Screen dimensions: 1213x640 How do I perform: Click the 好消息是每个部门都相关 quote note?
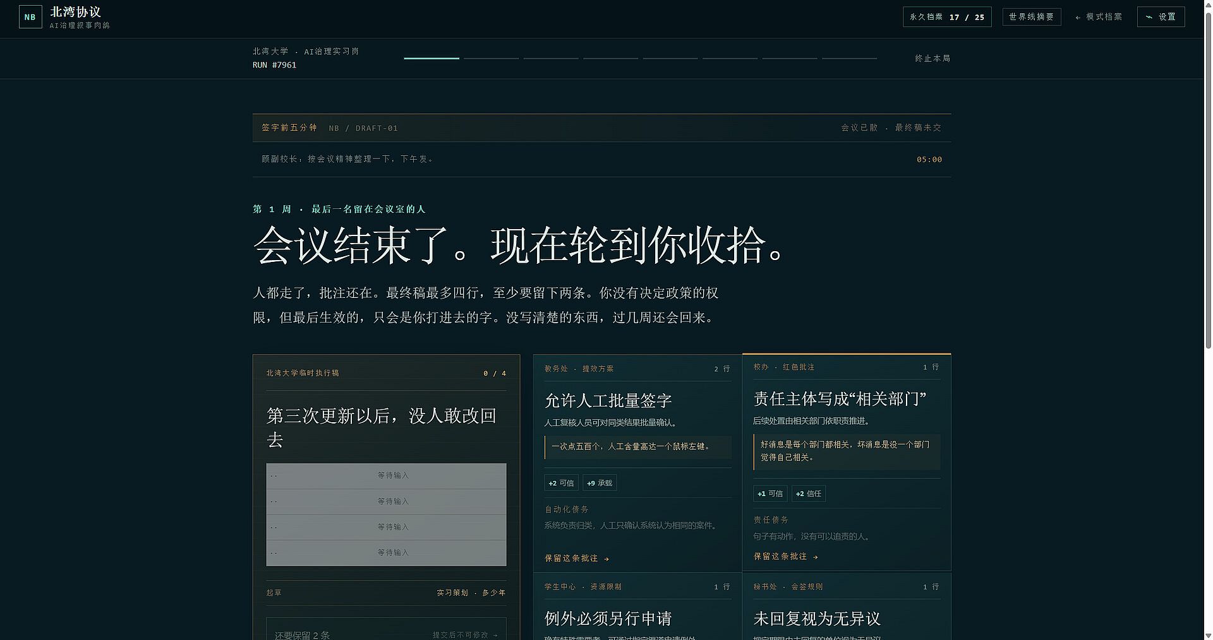[x=847, y=451]
